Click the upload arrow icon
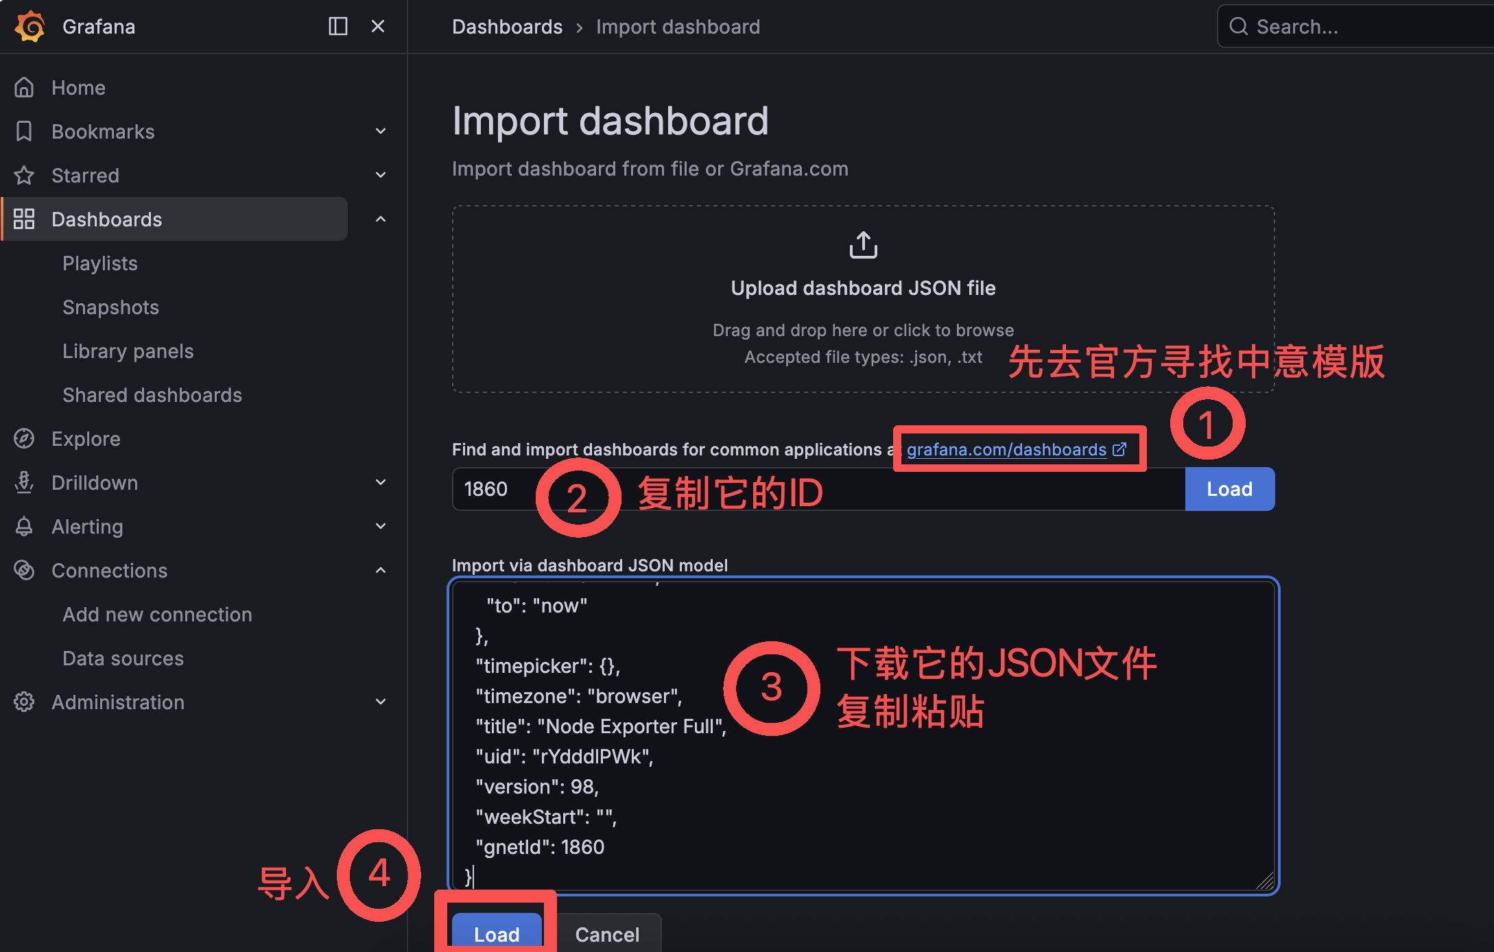Screen dimensions: 1494x952 863,246
